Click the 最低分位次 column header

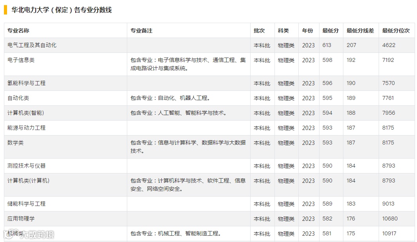point(396,31)
